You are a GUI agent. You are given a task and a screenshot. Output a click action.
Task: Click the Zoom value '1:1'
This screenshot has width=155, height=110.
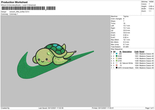pos(150,11)
